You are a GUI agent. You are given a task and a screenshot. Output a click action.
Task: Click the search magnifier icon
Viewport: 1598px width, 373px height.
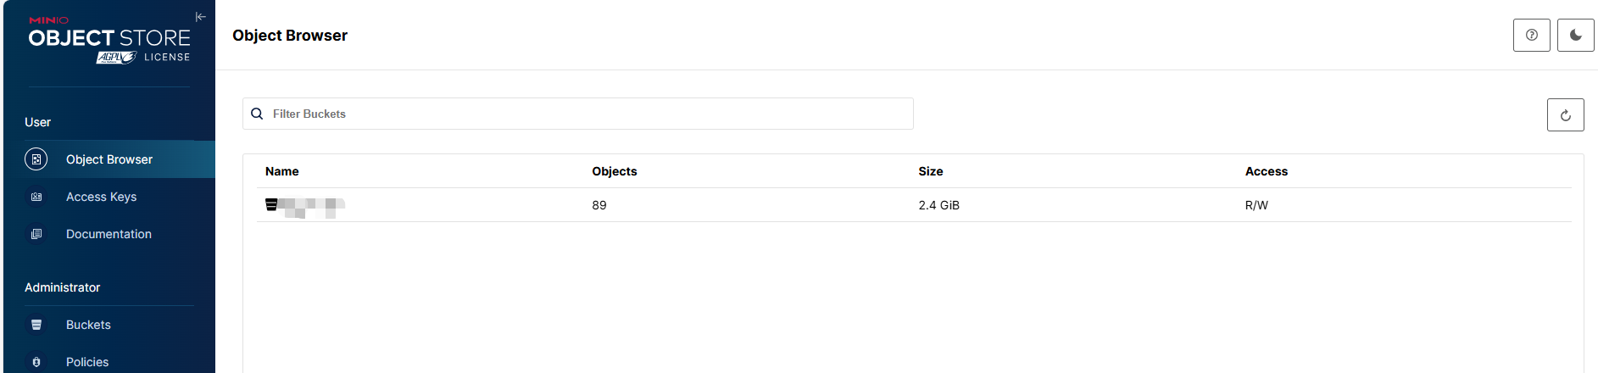(x=257, y=114)
